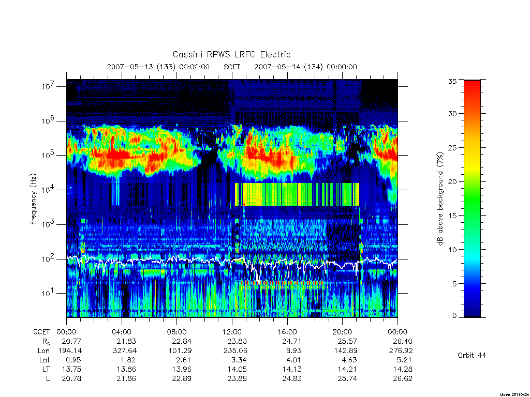530x397 pixels.
Task: Click the Orbit 44 label
Action: [x=472, y=355]
